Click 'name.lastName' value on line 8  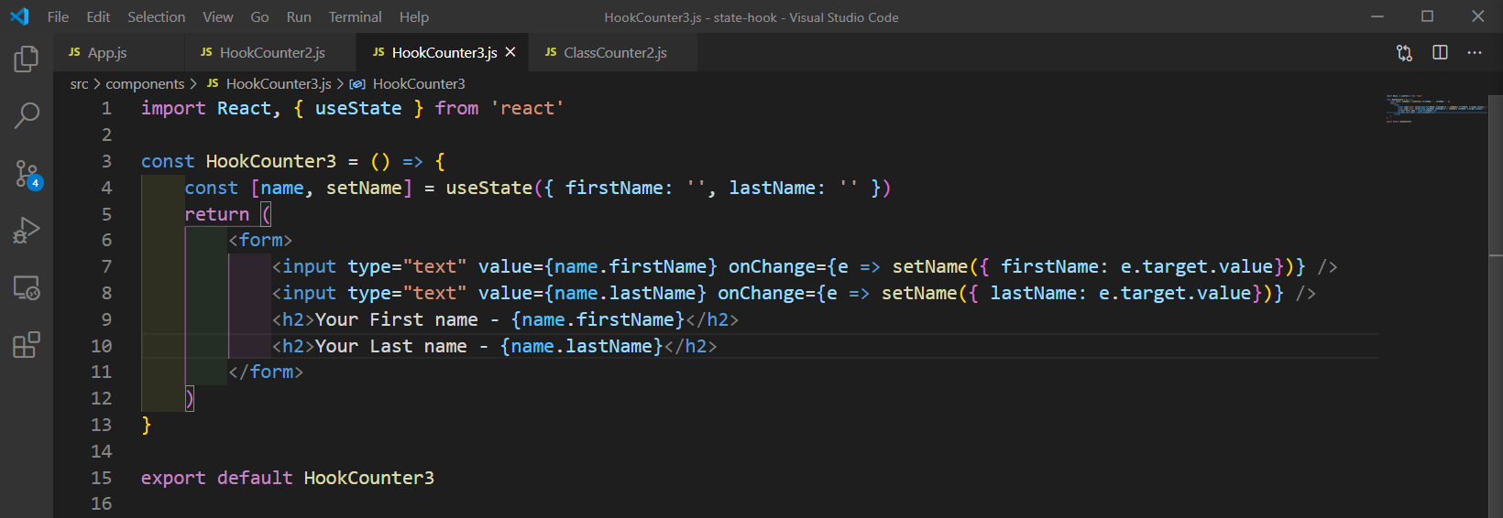coord(625,293)
